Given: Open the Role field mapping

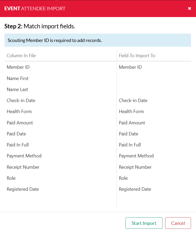Looking at the screenshot, I should click(123, 178).
